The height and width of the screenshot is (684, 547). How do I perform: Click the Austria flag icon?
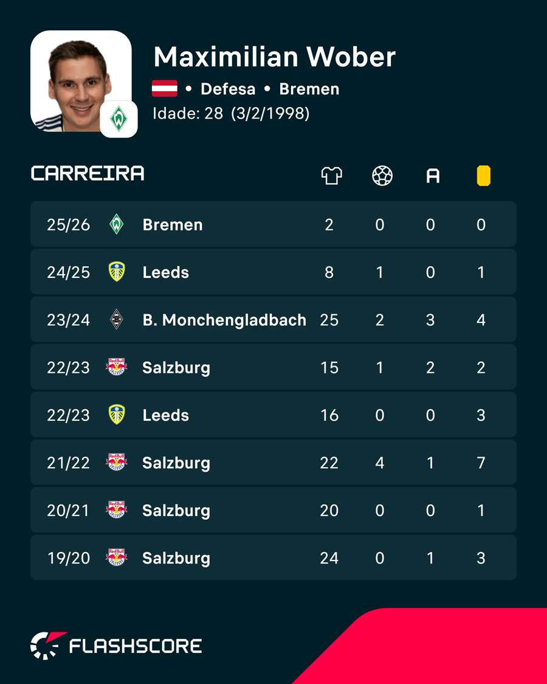(165, 89)
